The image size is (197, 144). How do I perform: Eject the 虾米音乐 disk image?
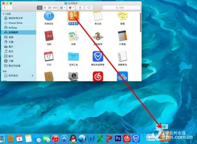(x=32, y=76)
